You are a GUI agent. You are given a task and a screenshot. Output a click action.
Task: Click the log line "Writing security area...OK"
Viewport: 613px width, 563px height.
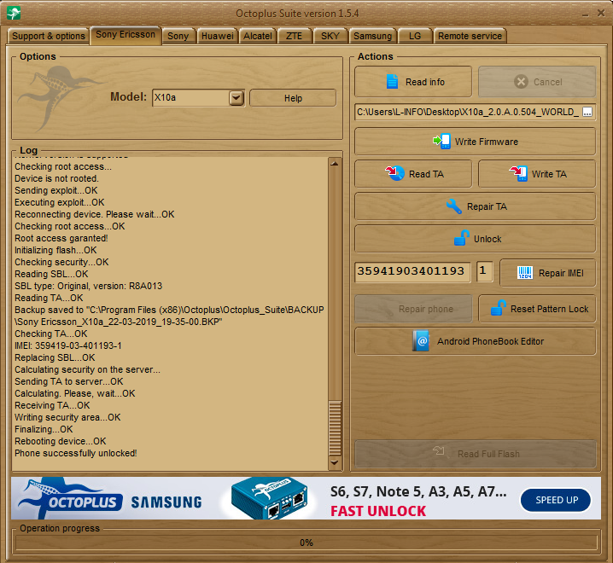(x=67, y=417)
